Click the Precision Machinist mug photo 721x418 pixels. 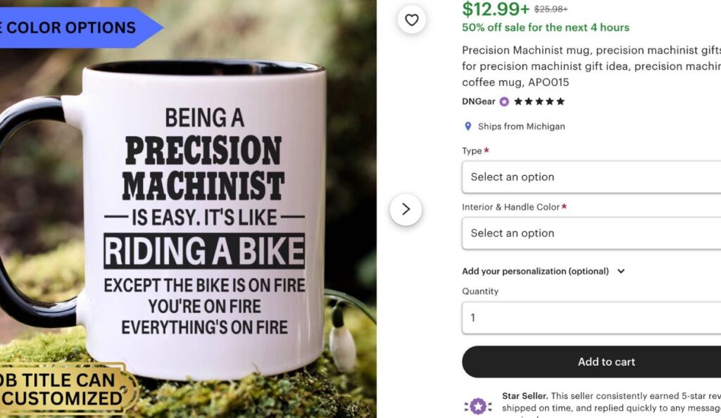[204, 211]
